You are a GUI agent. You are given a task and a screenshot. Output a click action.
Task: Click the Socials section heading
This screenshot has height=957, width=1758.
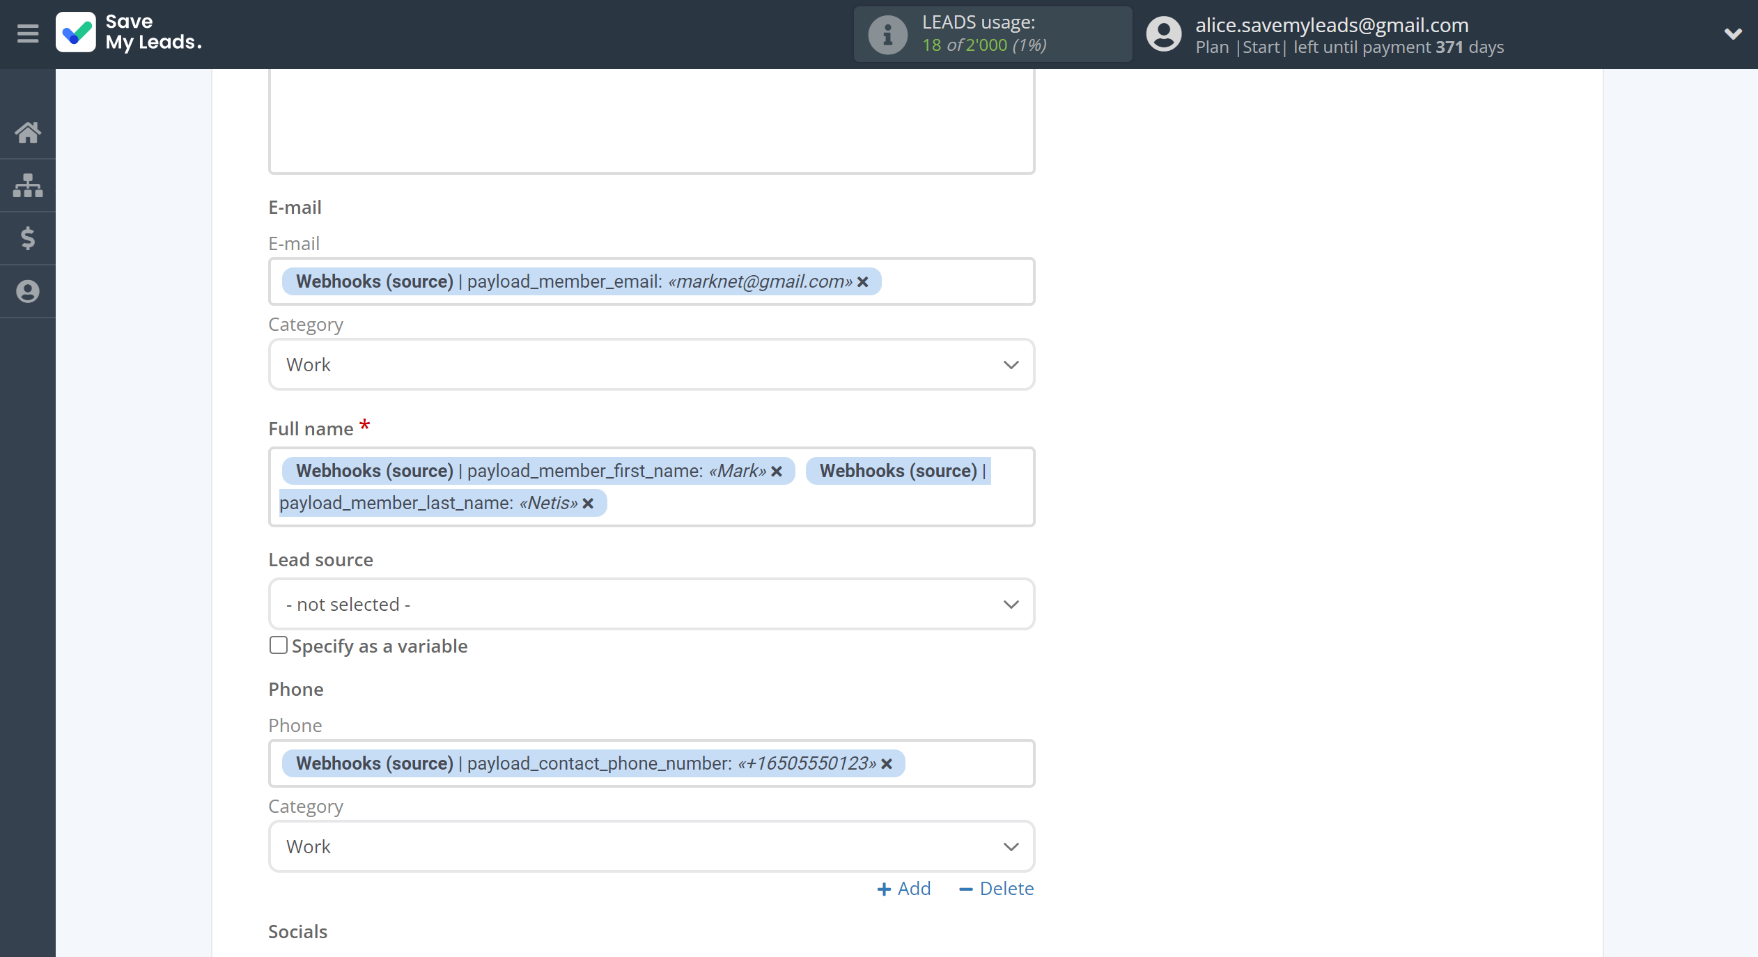tap(297, 931)
